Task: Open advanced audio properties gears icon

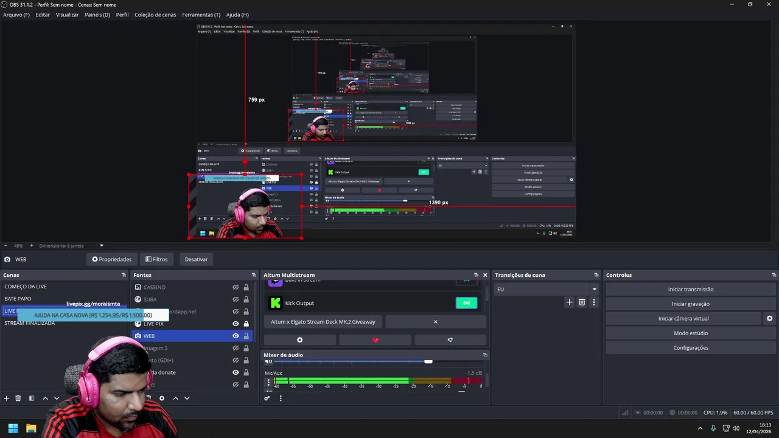Action: click(x=267, y=398)
